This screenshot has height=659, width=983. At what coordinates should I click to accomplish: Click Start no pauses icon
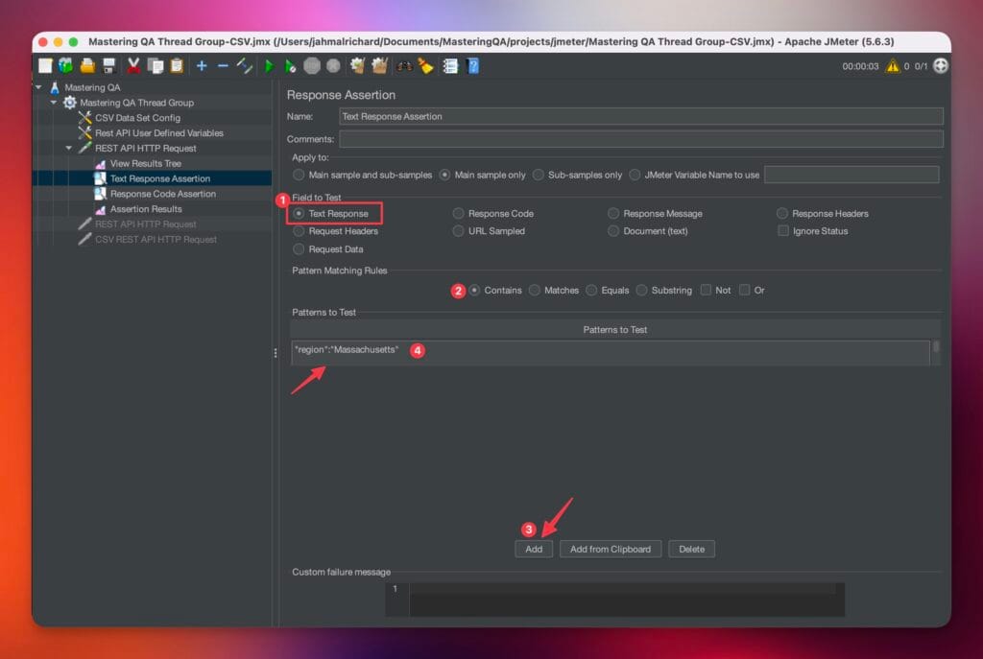290,66
